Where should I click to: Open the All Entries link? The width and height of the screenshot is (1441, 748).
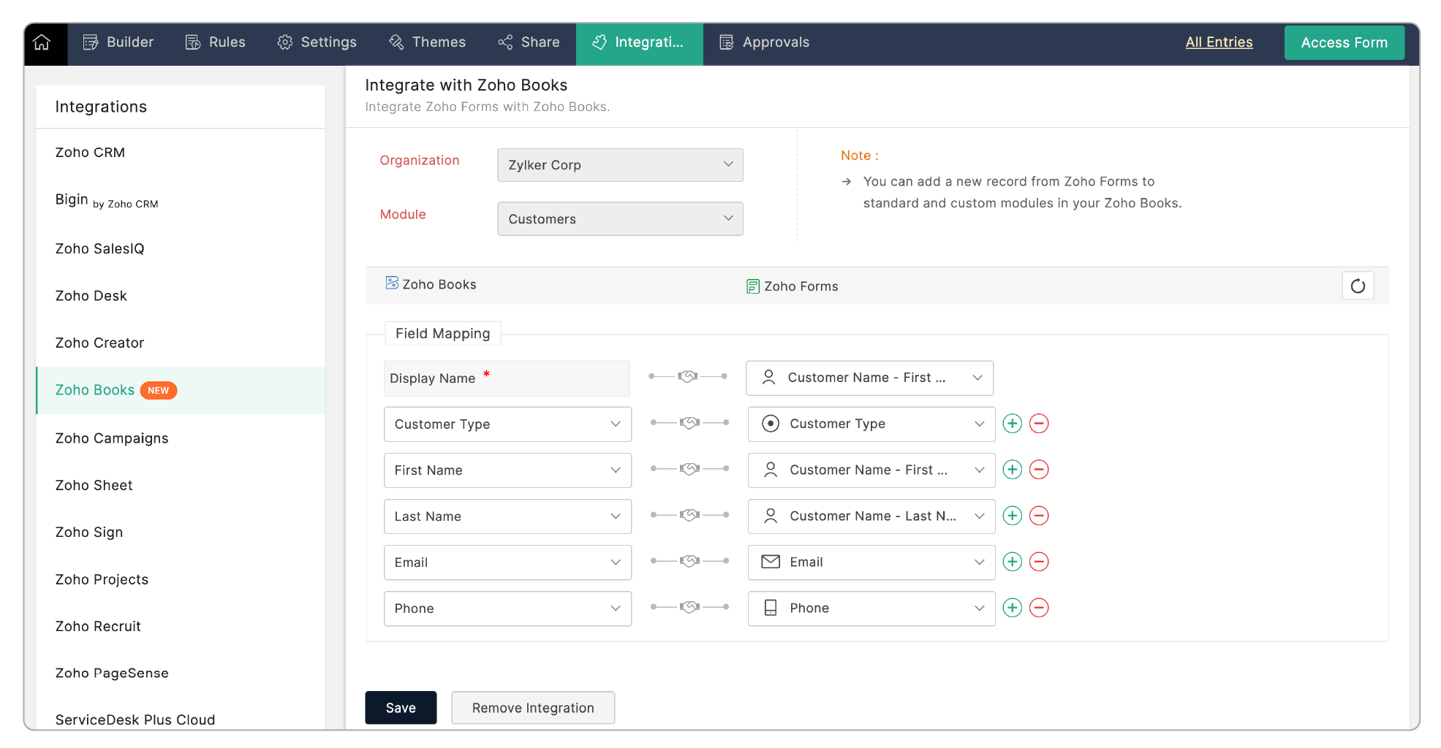(1219, 42)
